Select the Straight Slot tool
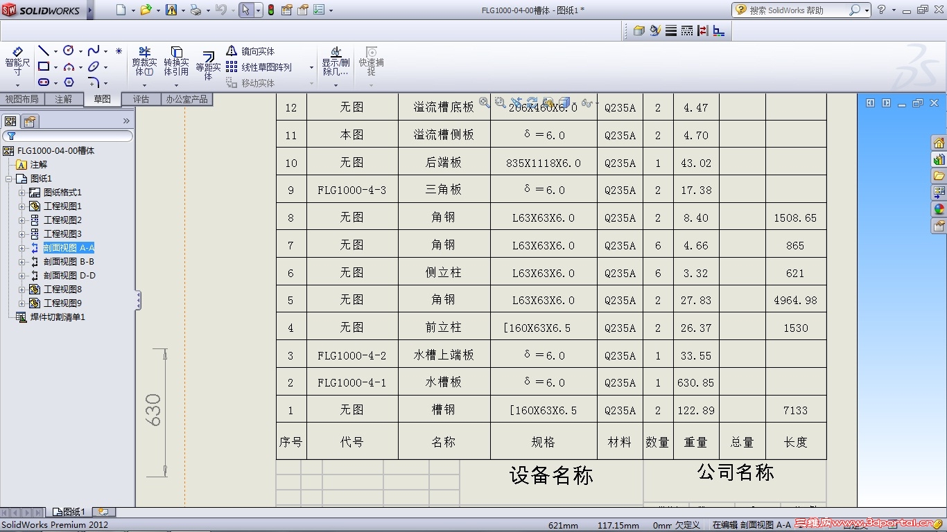The image size is (947, 532). click(x=44, y=82)
